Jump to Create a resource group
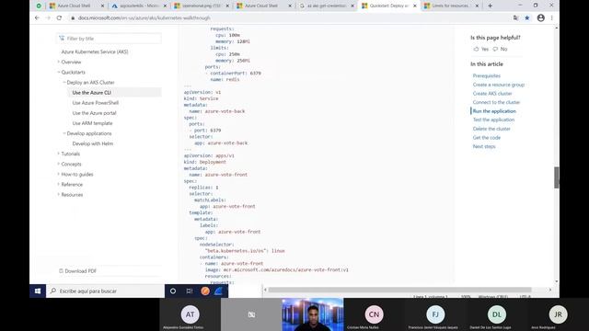The height and width of the screenshot is (331, 589). [x=499, y=85]
